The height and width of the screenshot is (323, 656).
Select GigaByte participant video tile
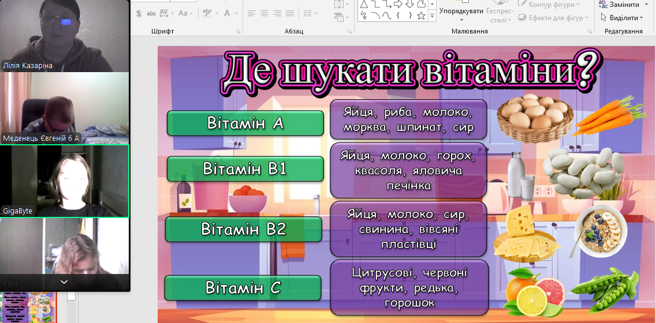65,181
